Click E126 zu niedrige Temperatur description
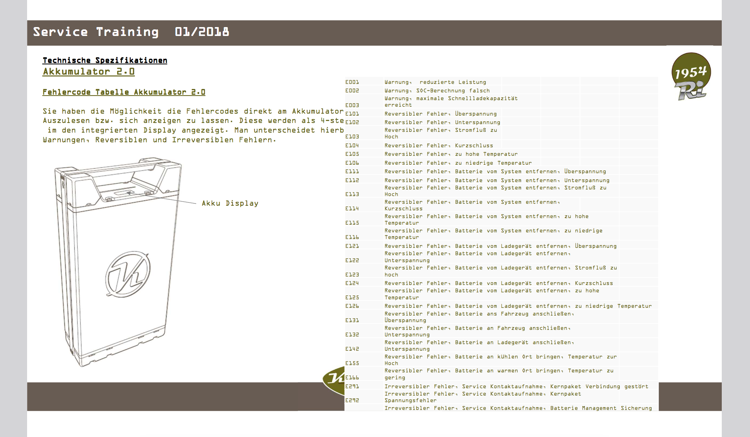This screenshot has width=750, height=437. pos(518,306)
